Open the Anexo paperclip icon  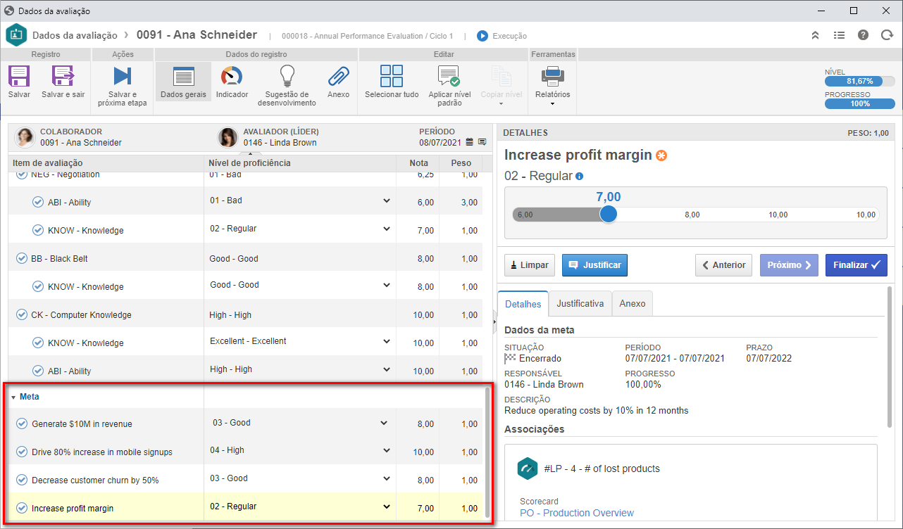coord(338,76)
